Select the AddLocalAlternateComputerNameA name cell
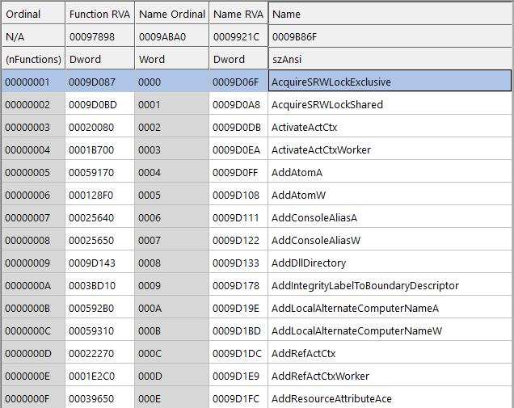Screen dimensions: 514x408 coord(390,308)
